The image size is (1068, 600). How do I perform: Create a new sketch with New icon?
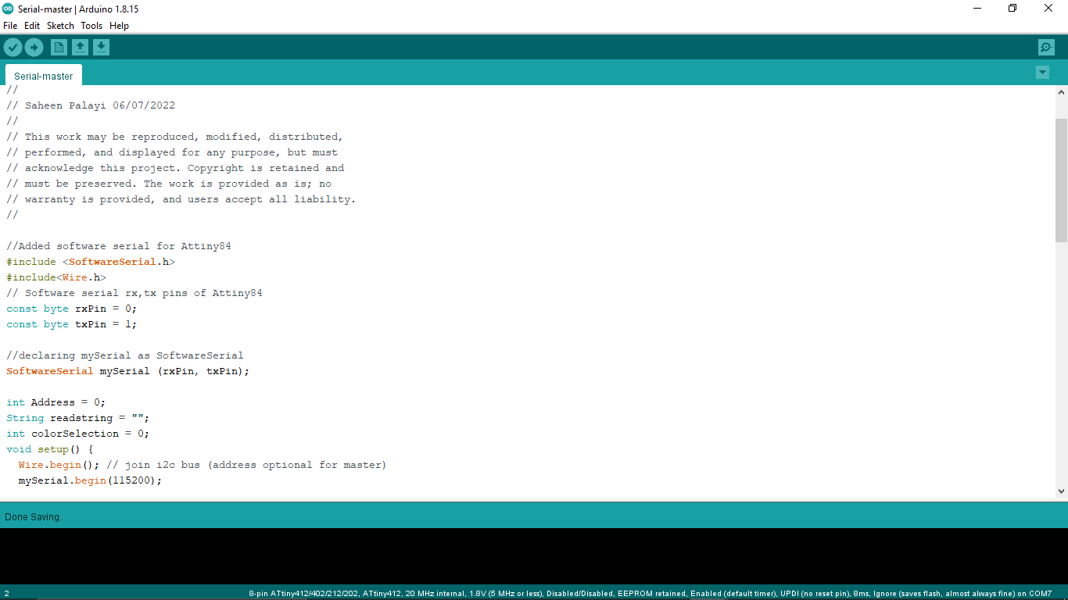59,48
